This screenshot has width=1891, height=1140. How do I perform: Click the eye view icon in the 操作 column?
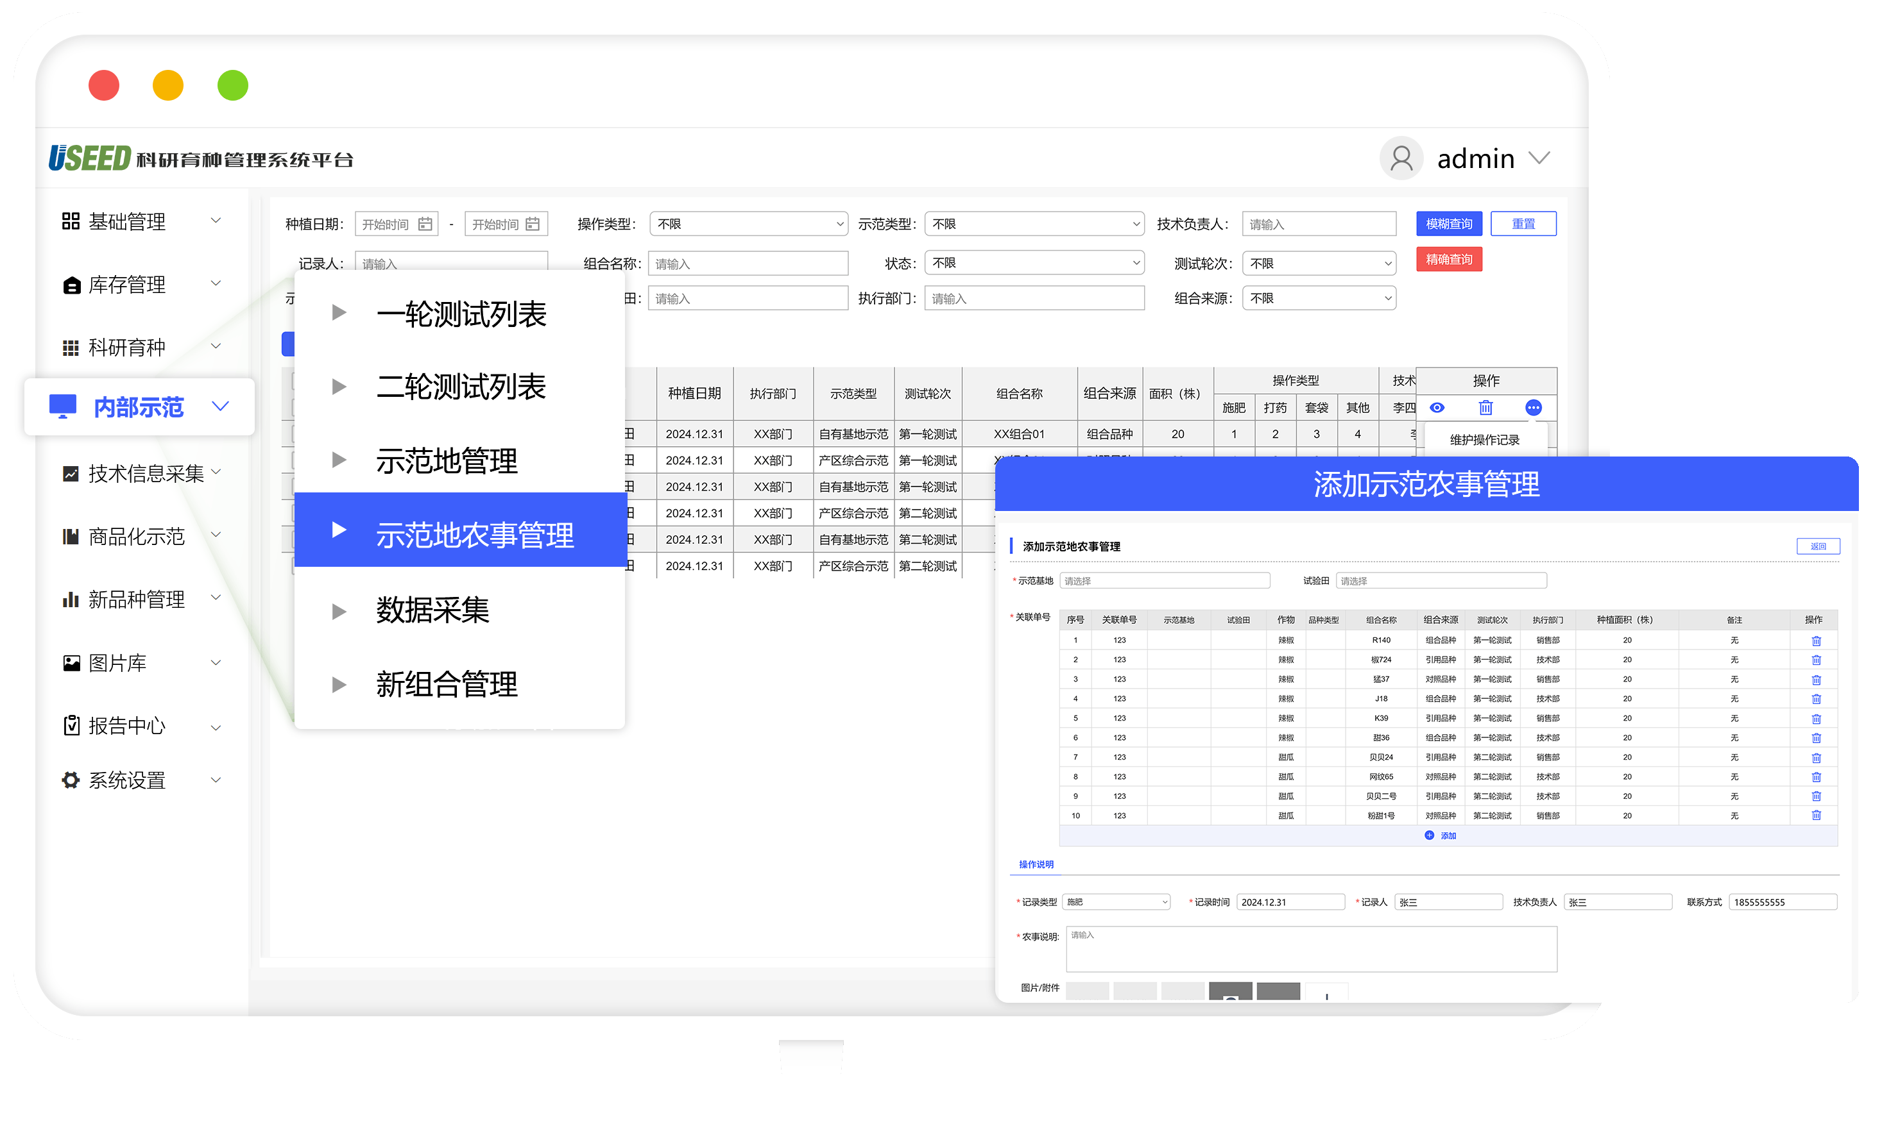pyautogui.click(x=1437, y=407)
